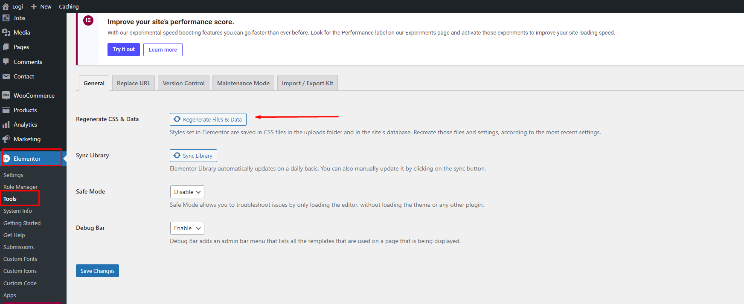Click the Elementor logo icon in sidebar
The image size is (744, 304).
[6, 159]
